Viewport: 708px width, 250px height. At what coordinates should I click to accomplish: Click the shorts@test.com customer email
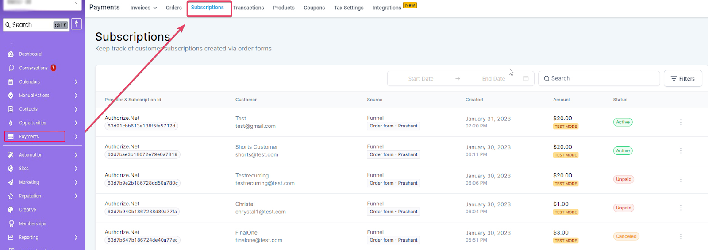pos(257,155)
